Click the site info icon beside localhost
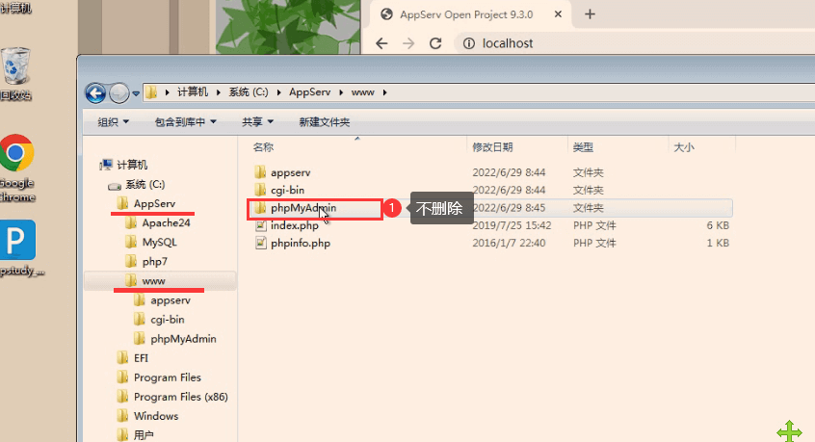This screenshot has width=815, height=442. point(469,43)
